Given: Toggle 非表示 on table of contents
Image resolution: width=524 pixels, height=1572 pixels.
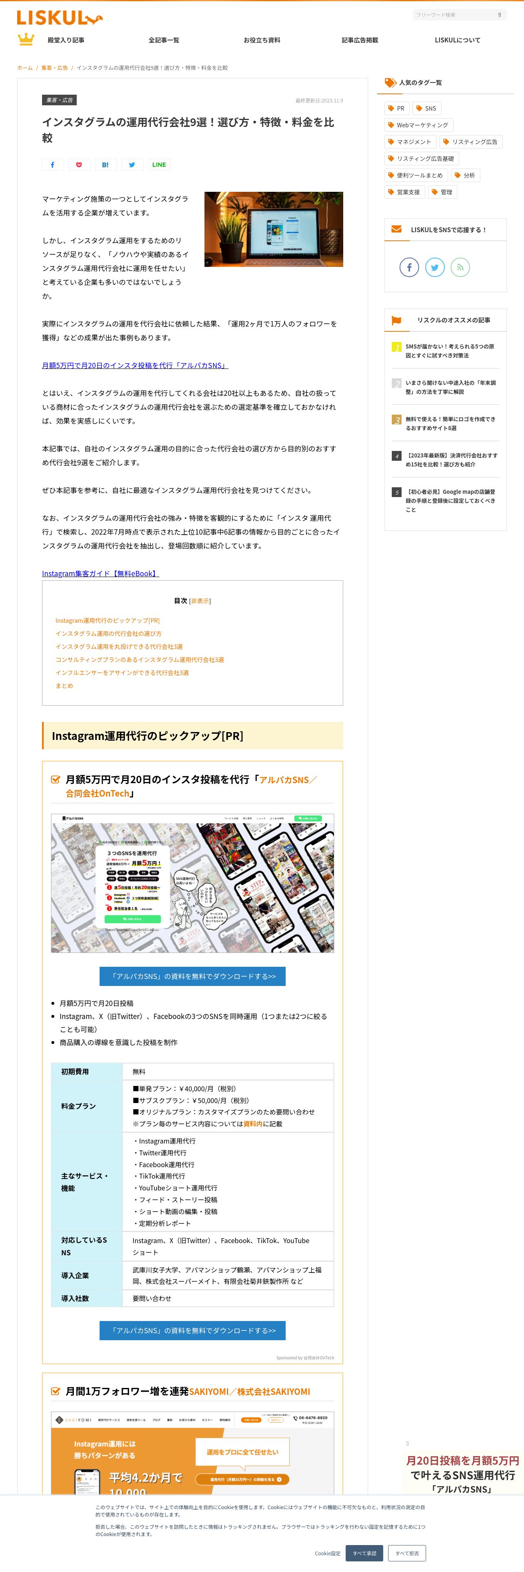Looking at the screenshot, I should click(200, 601).
